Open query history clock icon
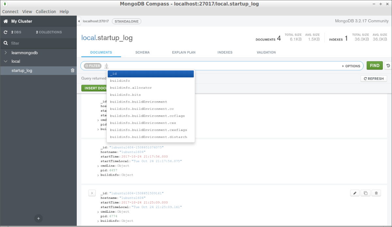Screen dimensions: 392x227 click(388, 66)
